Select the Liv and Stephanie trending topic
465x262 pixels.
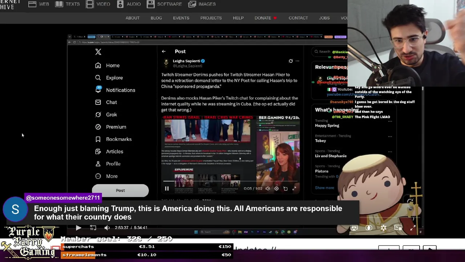[331, 156]
